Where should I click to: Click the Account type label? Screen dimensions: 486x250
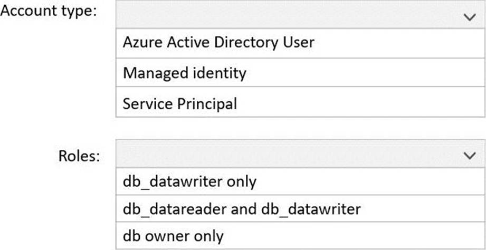tap(49, 12)
